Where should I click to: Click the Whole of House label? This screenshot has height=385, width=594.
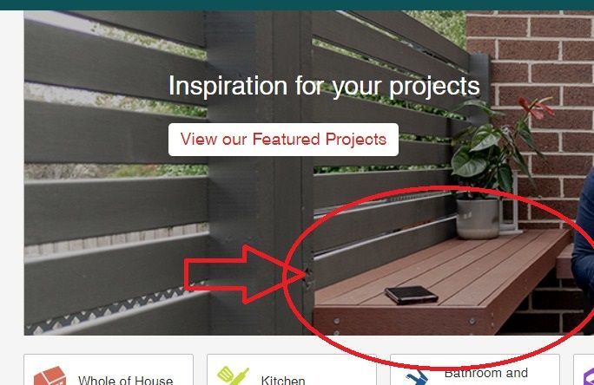[125, 380]
